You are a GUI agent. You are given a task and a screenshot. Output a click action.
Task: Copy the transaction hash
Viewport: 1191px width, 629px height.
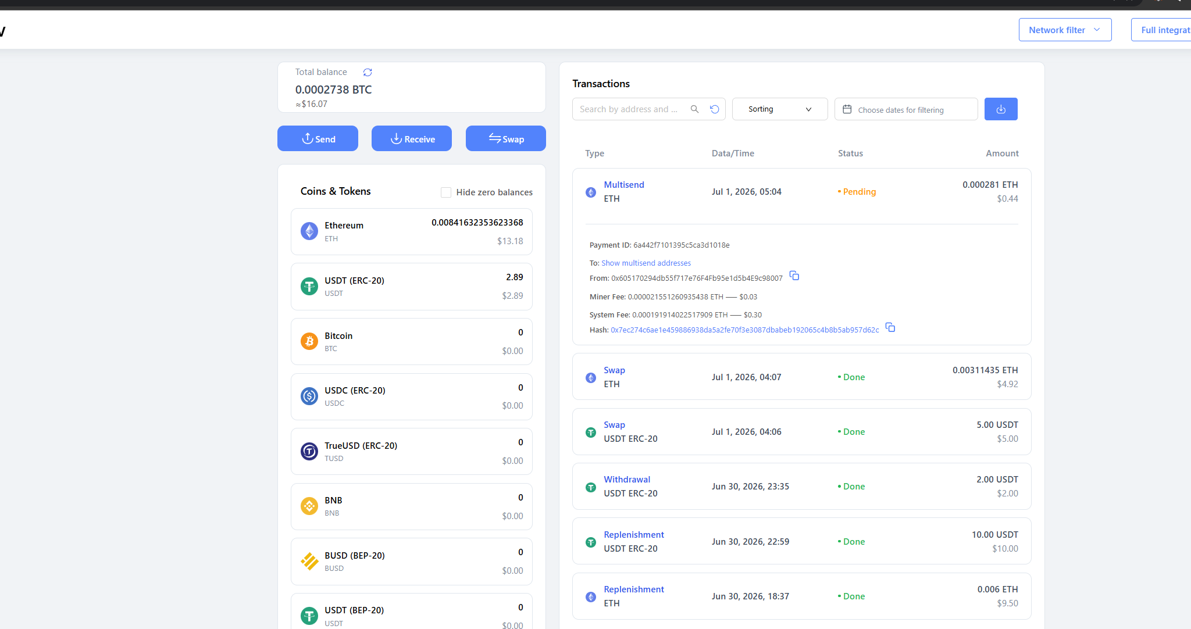pyautogui.click(x=890, y=327)
